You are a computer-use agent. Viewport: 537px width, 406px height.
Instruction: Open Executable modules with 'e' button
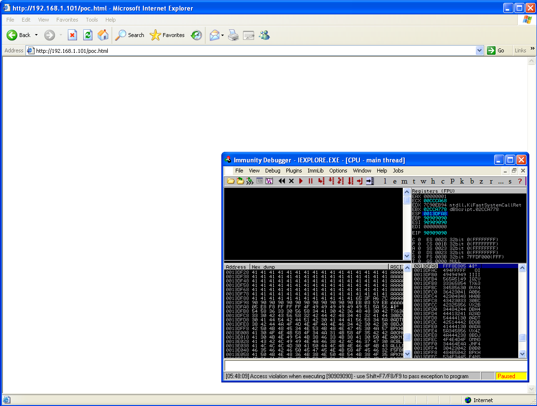pos(395,181)
